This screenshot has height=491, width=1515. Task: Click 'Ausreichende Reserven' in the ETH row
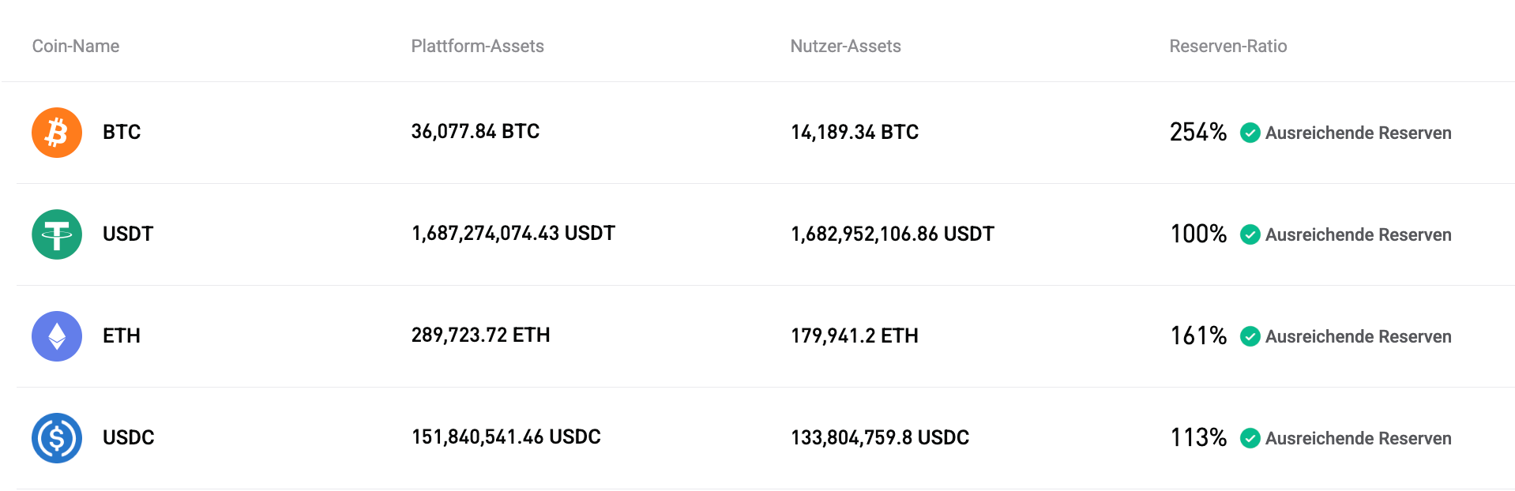point(1359,336)
